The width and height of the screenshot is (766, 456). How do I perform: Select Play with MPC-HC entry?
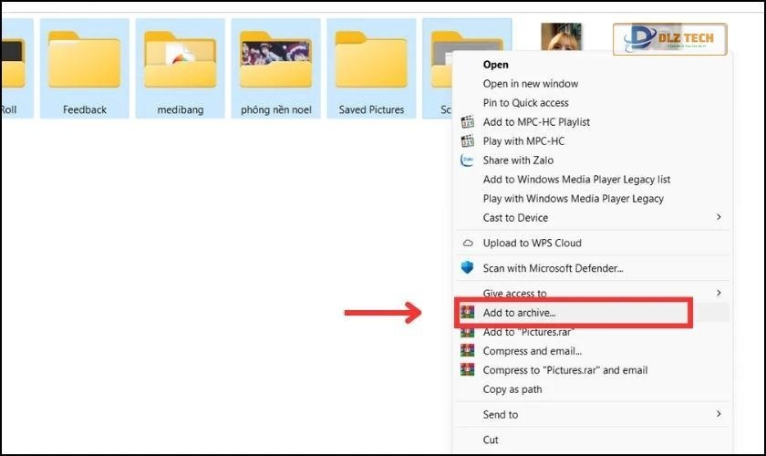(x=523, y=140)
